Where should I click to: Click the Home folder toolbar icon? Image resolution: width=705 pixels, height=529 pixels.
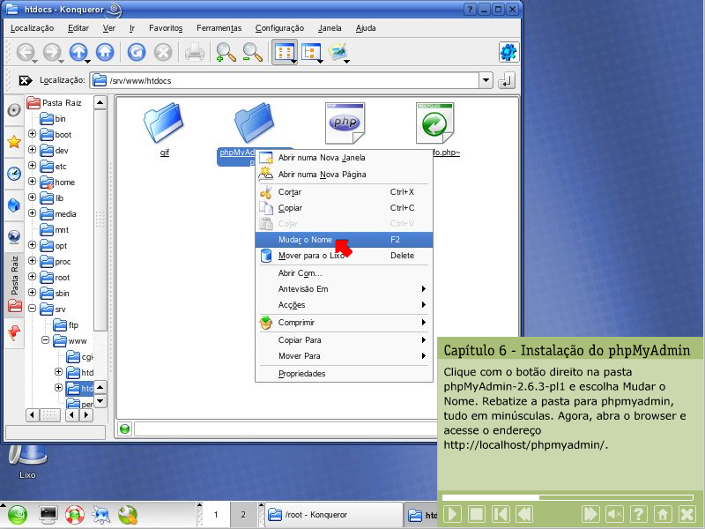(105, 52)
